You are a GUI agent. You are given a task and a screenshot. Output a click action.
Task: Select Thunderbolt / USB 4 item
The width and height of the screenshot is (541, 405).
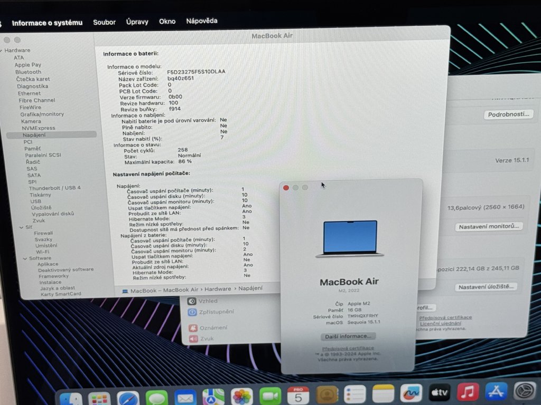pyautogui.click(x=54, y=188)
